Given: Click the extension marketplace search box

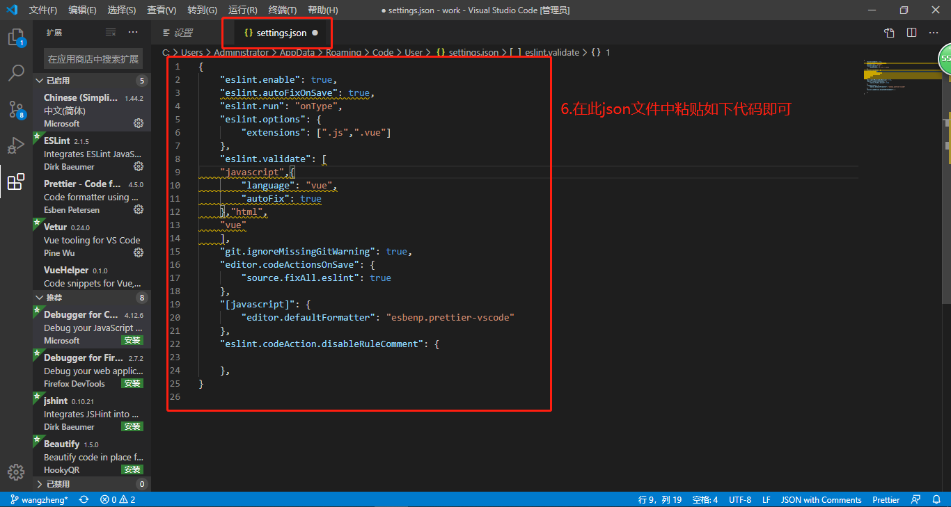Looking at the screenshot, I should (93, 59).
